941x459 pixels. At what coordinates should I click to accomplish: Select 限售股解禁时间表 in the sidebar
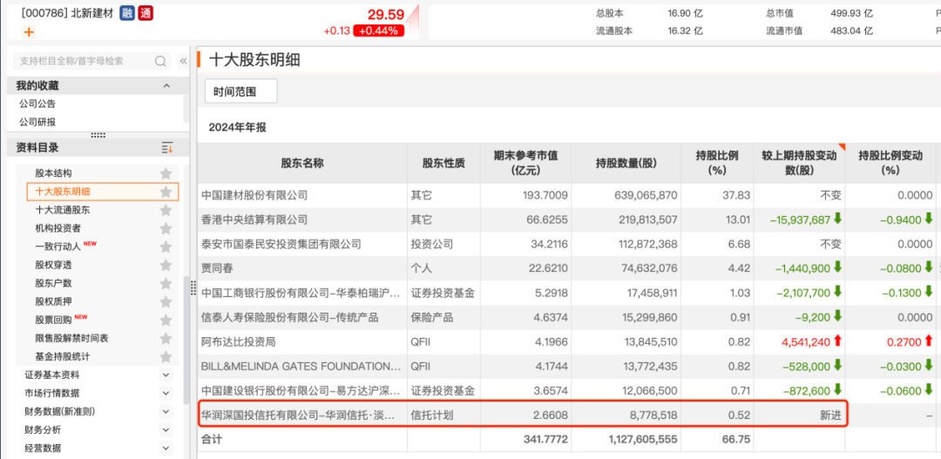coord(71,338)
